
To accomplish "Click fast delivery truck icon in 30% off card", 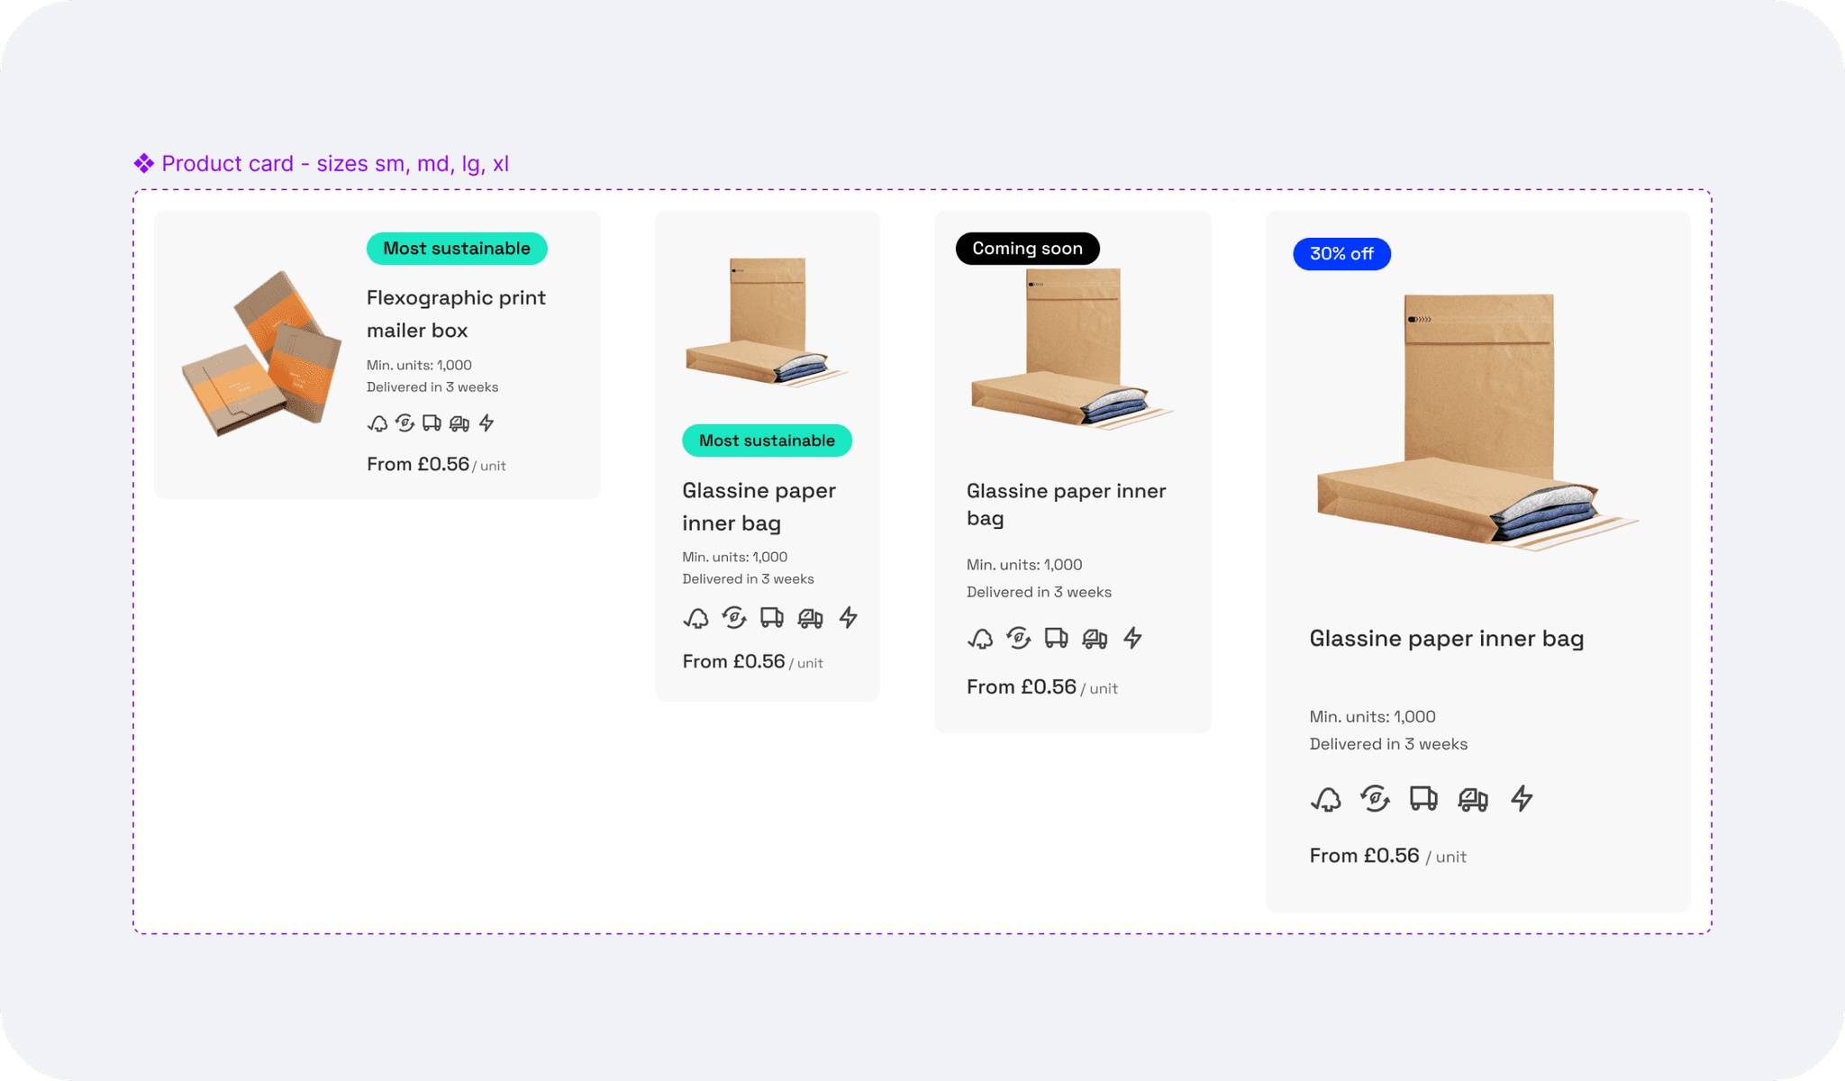I will [1472, 799].
